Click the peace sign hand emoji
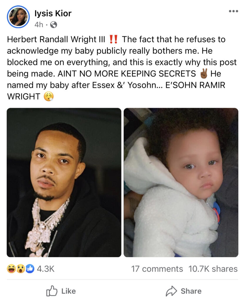 coord(204,74)
